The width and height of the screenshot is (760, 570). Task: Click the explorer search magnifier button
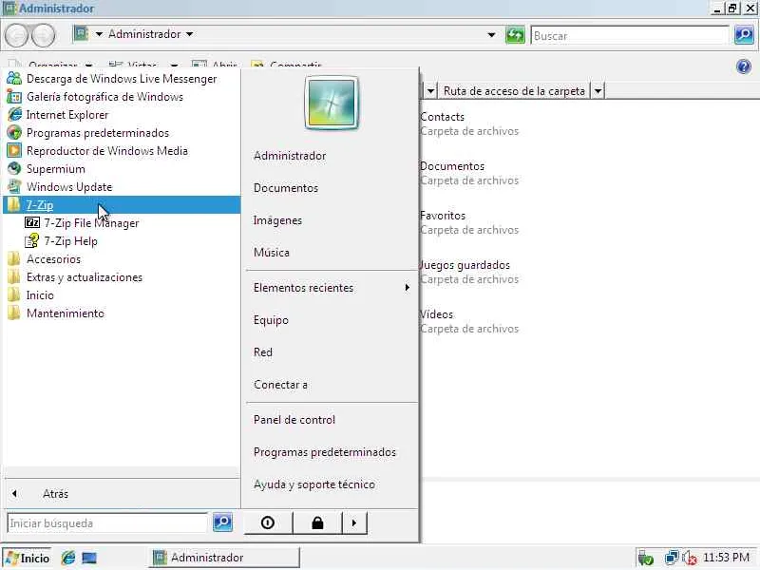coord(744,35)
